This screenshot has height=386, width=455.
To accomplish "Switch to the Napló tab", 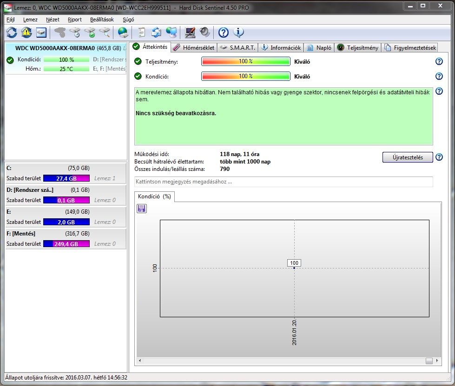I will coord(319,47).
